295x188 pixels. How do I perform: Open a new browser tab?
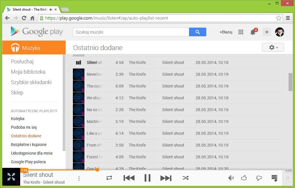[65, 10]
